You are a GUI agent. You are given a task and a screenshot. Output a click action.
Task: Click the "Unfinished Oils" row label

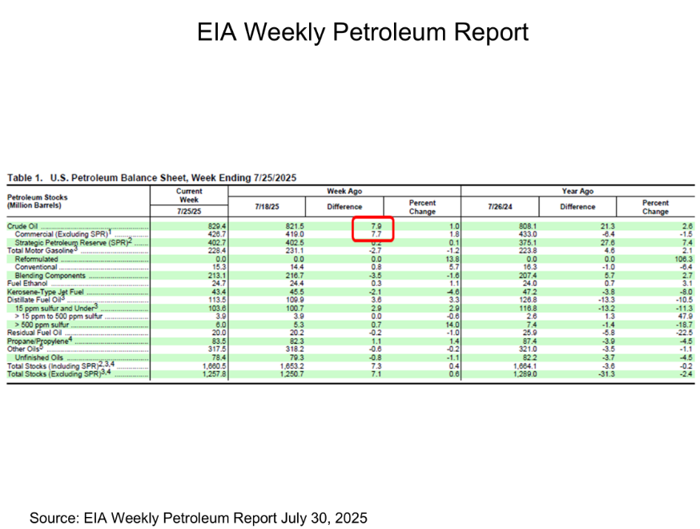click(x=38, y=358)
